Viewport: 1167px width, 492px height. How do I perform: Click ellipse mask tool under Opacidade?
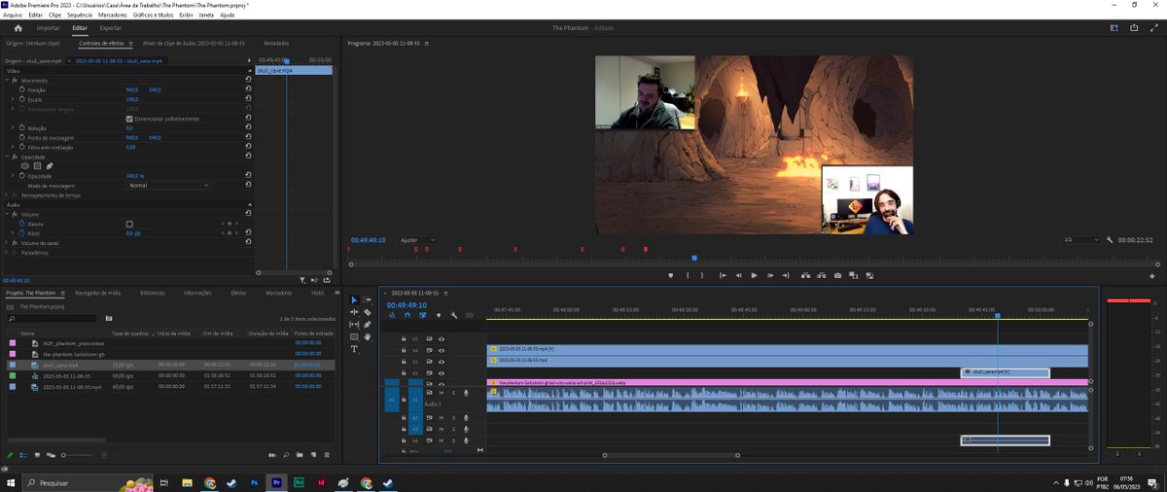(x=25, y=166)
